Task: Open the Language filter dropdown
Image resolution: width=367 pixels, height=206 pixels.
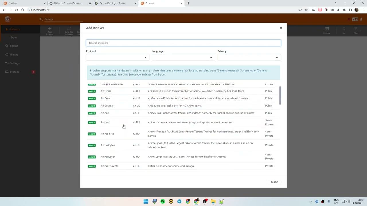Action: [x=183, y=57]
